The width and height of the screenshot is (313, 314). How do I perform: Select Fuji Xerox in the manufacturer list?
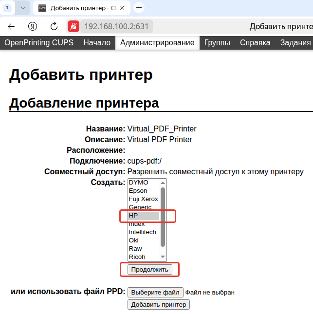[144, 199]
